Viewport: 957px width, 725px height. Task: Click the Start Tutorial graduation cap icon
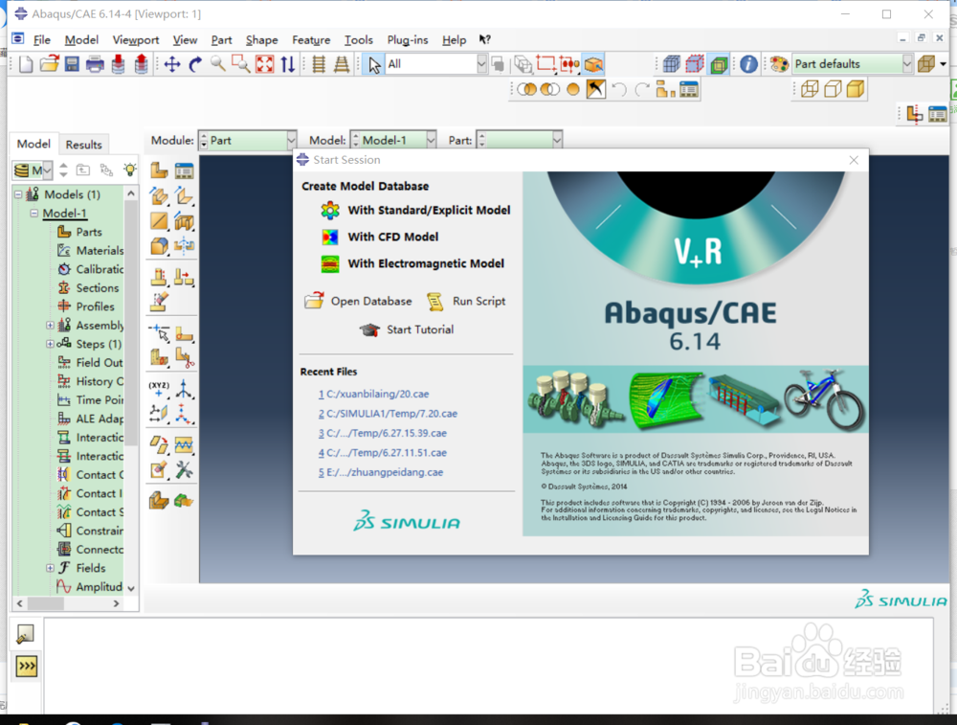369,329
